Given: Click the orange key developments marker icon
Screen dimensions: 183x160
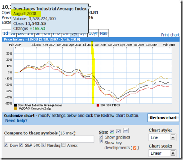Looking at the screenshot, I should pos(135,148).
